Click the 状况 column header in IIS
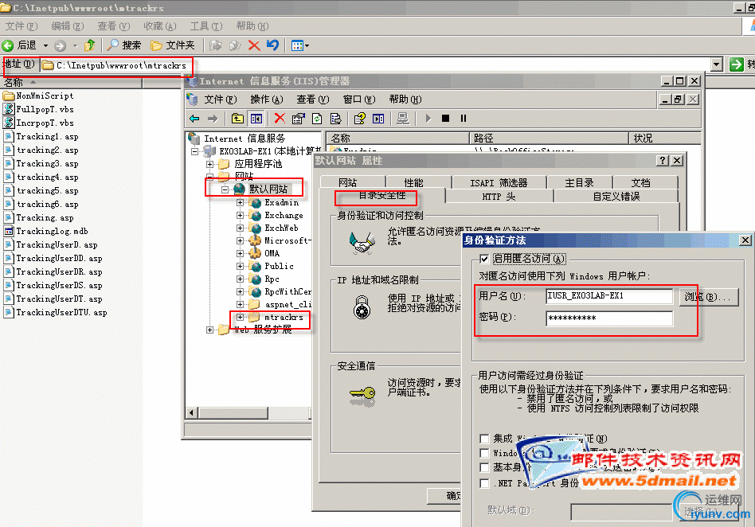Screen dimensions: 755x527 pyautogui.click(x=665, y=139)
